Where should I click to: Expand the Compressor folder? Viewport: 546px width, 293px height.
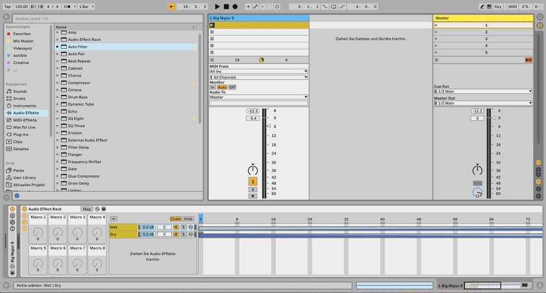pyautogui.click(x=58, y=83)
